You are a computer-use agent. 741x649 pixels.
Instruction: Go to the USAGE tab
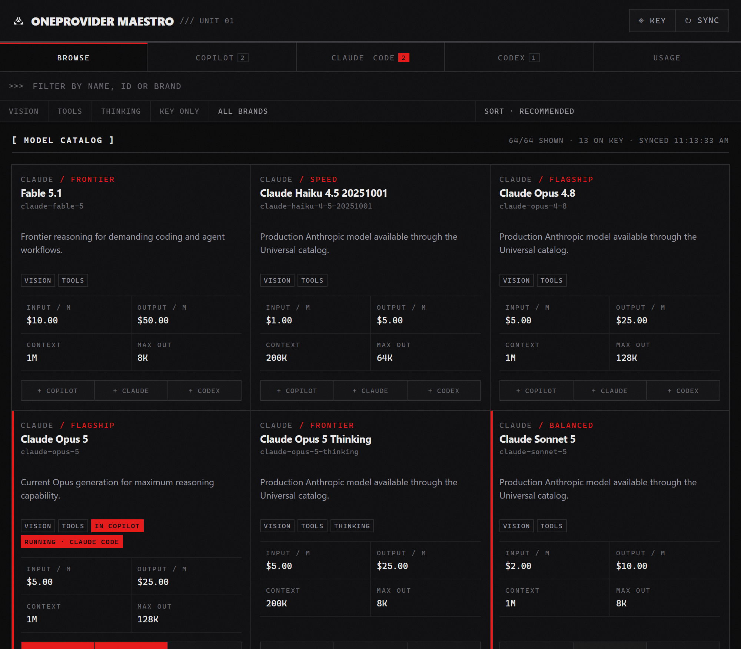click(x=667, y=58)
